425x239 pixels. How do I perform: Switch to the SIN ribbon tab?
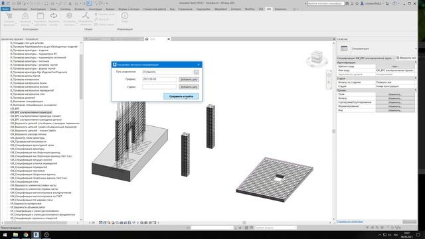click(x=268, y=9)
